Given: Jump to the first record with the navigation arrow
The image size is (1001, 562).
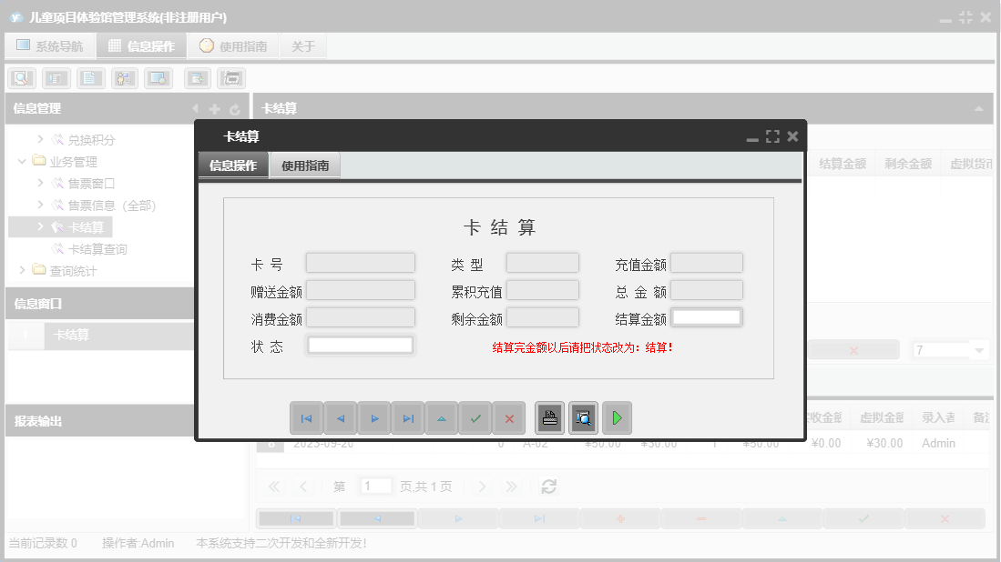Looking at the screenshot, I should click(x=307, y=417).
